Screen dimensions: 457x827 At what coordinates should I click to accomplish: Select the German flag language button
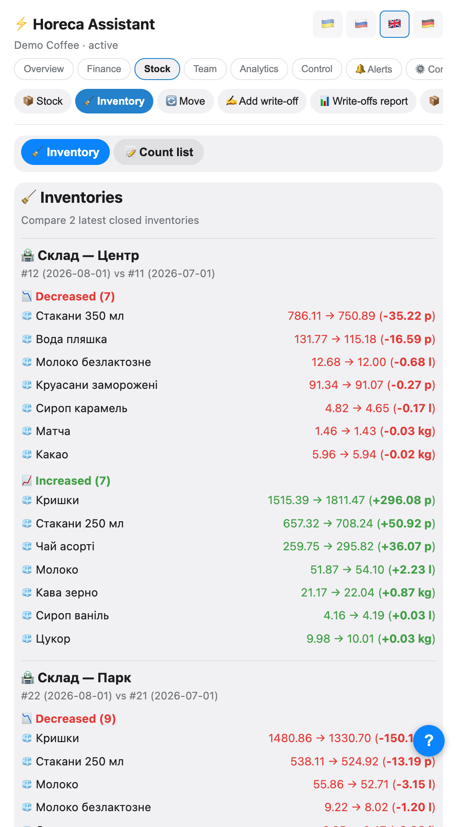point(428,24)
